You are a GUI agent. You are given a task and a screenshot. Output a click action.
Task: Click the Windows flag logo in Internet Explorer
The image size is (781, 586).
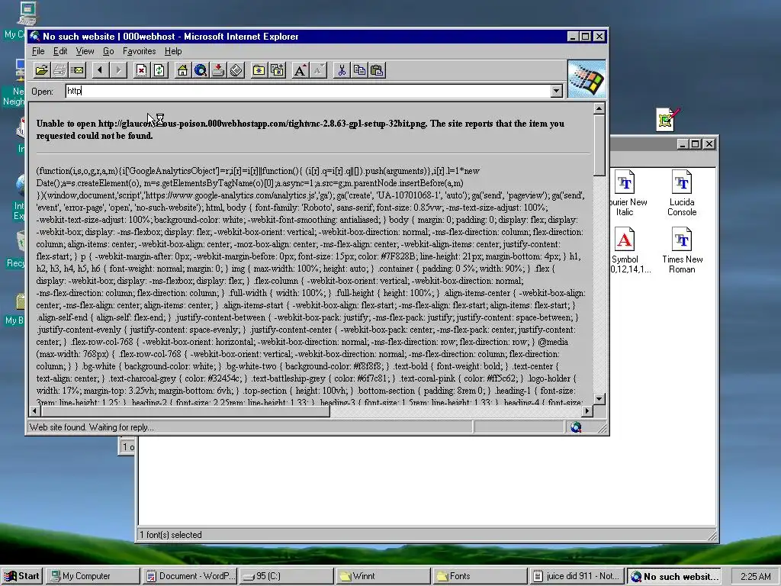point(587,79)
